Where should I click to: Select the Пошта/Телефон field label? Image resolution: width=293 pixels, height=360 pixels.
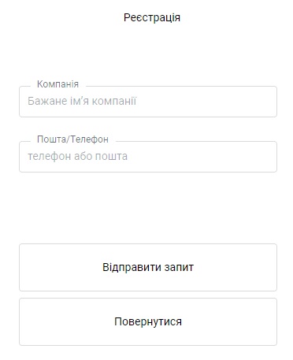pyautogui.click(x=72, y=139)
